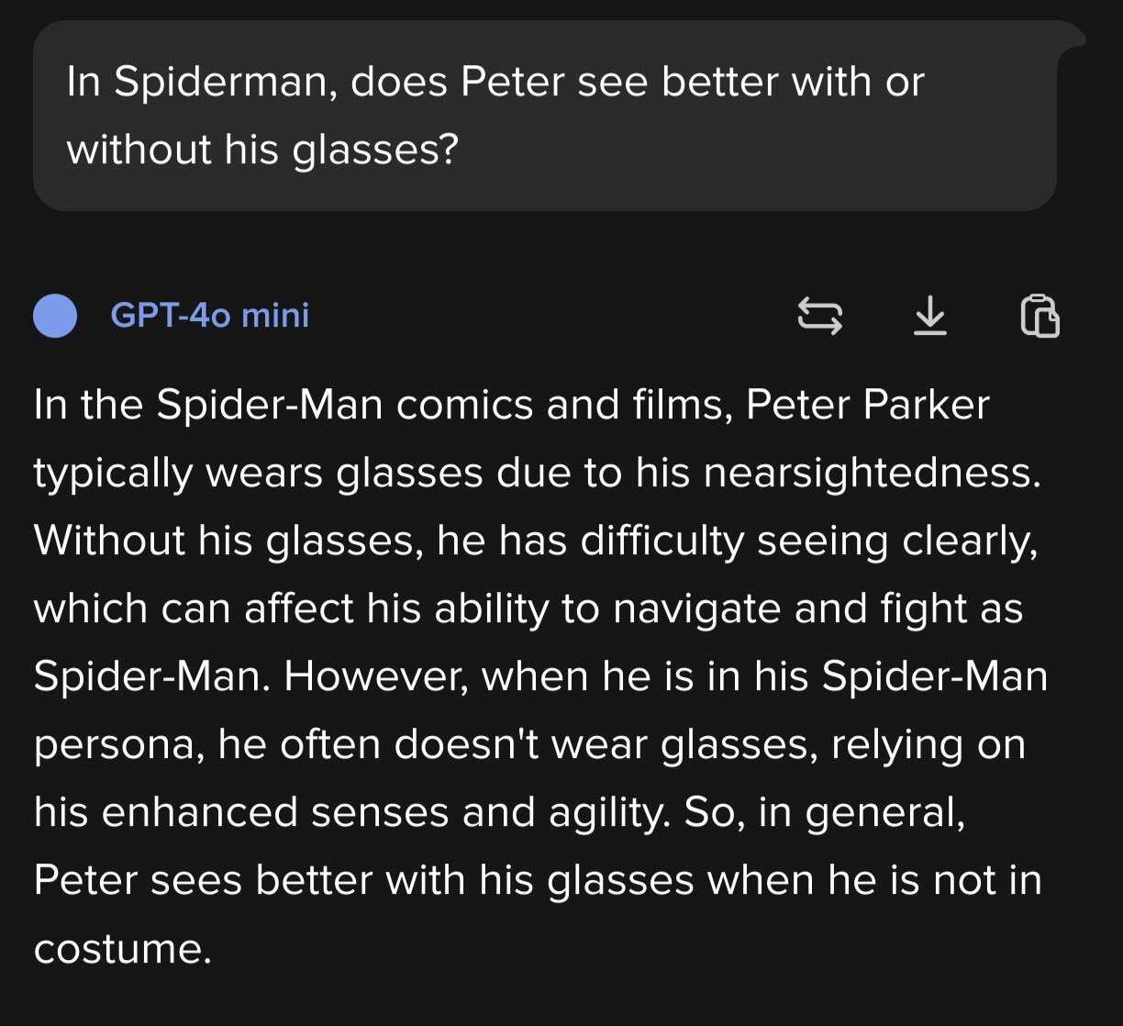The height and width of the screenshot is (1026, 1123).
Task: Click the name "Peter Parker" in the response
Action: point(867,405)
